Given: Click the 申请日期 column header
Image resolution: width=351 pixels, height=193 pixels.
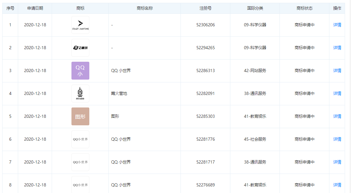Looking at the screenshot, I should click(x=35, y=8).
